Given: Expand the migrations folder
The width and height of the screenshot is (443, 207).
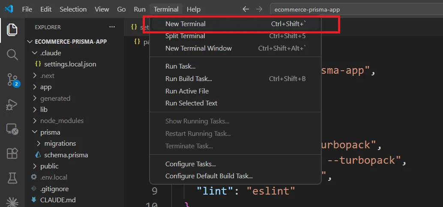Looking at the screenshot, I should [39, 144].
